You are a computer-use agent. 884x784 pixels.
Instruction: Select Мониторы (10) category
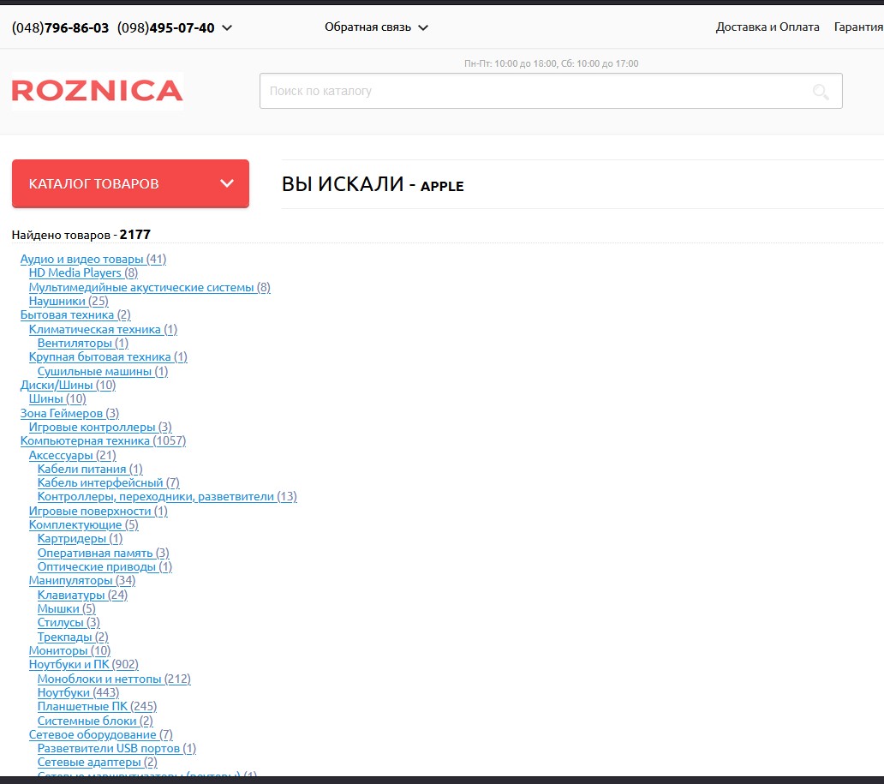[69, 650]
